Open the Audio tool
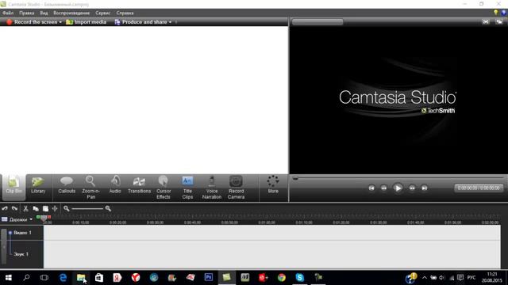 pos(115,185)
